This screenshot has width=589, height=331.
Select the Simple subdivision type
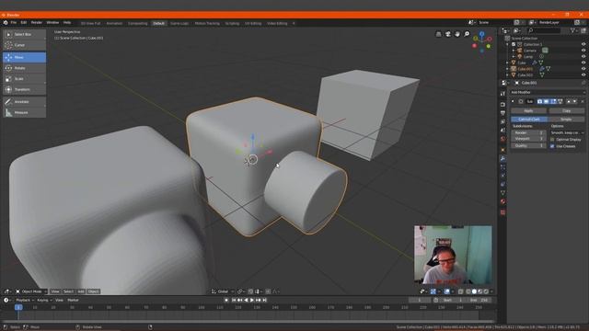pyautogui.click(x=566, y=120)
